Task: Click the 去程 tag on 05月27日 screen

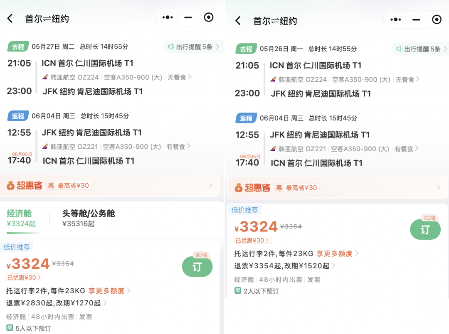Action: [x=18, y=47]
